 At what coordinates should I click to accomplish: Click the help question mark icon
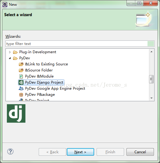pyautogui.click(x=10, y=151)
